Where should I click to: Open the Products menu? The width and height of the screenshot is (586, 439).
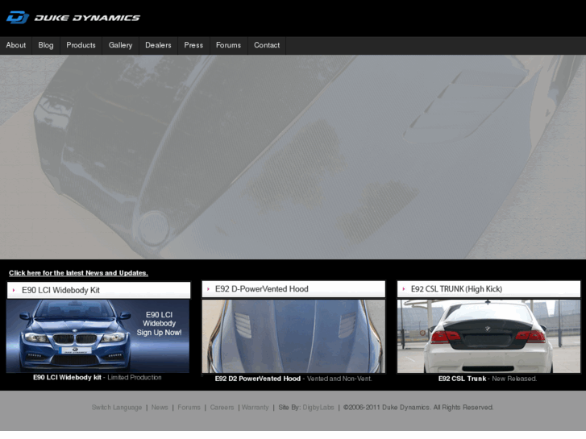pyautogui.click(x=81, y=45)
